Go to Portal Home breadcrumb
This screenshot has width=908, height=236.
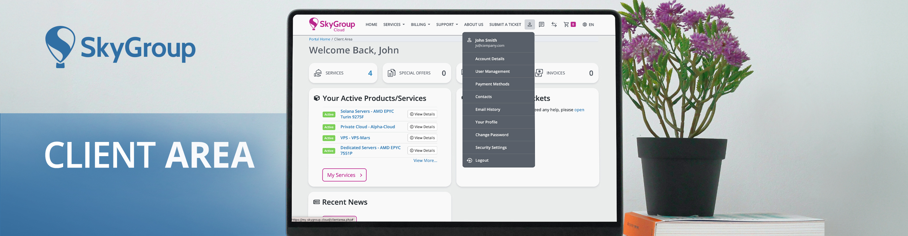click(319, 39)
